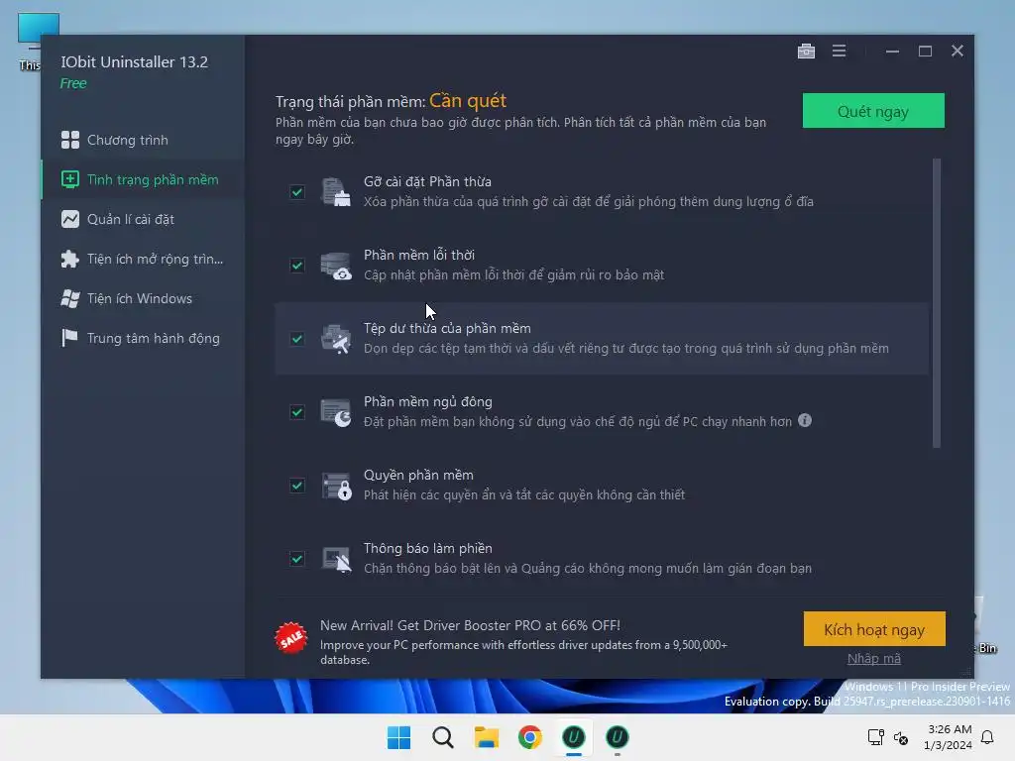Viewport: 1015px width, 761px height.
Task: Click the Nhập mã link
Action: click(874, 659)
